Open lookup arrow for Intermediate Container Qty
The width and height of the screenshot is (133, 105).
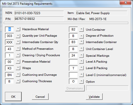point(18,42)
